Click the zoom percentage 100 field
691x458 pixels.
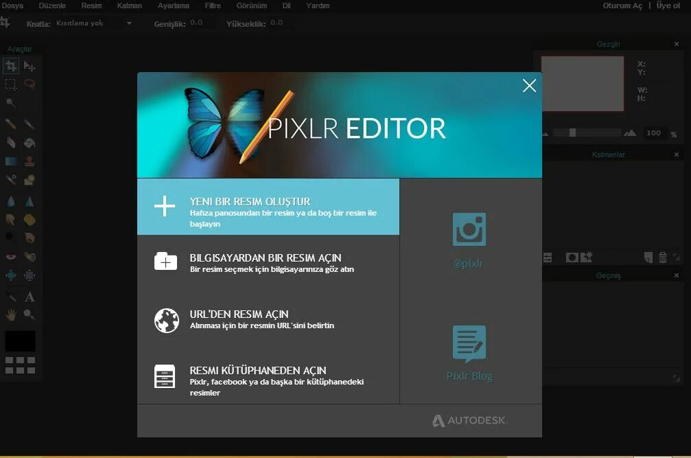tap(653, 133)
